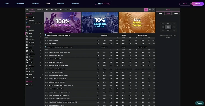This screenshot has height=106, width=205.
Task: Expand the Results services chevron
Action: (43, 85)
